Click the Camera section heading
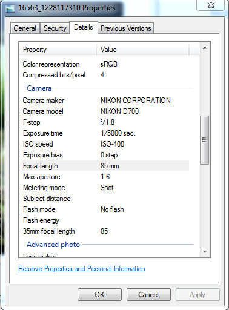The width and height of the screenshot is (229, 310). coord(39,88)
